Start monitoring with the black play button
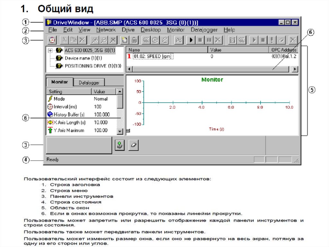329x247 pixels. pyautogui.click(x=191, y=40)
